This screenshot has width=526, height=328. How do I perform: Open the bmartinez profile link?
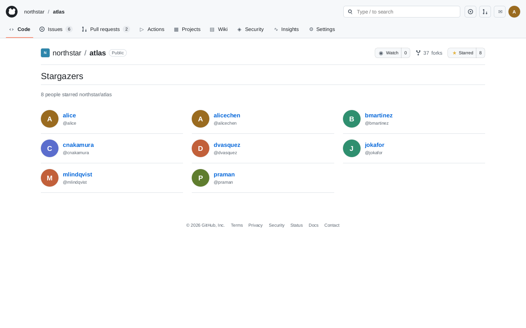tap(379, 116)
